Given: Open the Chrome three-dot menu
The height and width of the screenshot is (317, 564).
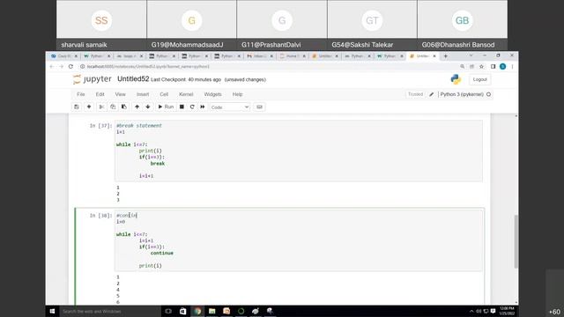Looking at the screenshot, I should pos(512,67).
